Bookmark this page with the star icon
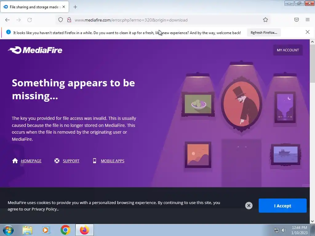Screen dimensions: 315x236 (x=265, y=20)
